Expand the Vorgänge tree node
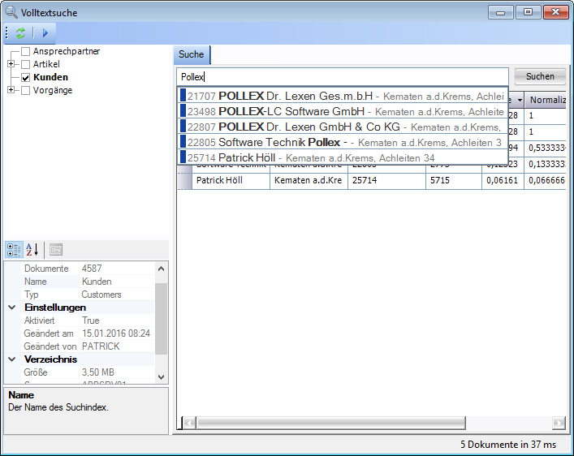The image size is (574, 456). pos(11,91)
